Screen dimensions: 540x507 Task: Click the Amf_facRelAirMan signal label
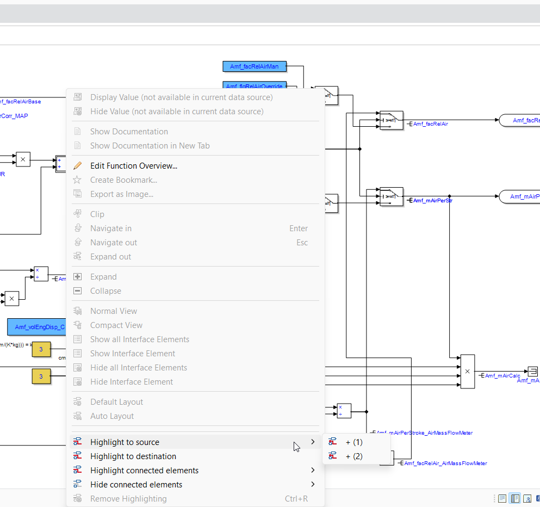[254, 66]
